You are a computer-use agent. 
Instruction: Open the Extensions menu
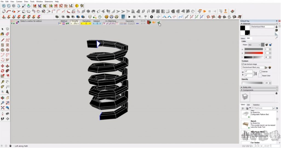[x=49, y=1]
